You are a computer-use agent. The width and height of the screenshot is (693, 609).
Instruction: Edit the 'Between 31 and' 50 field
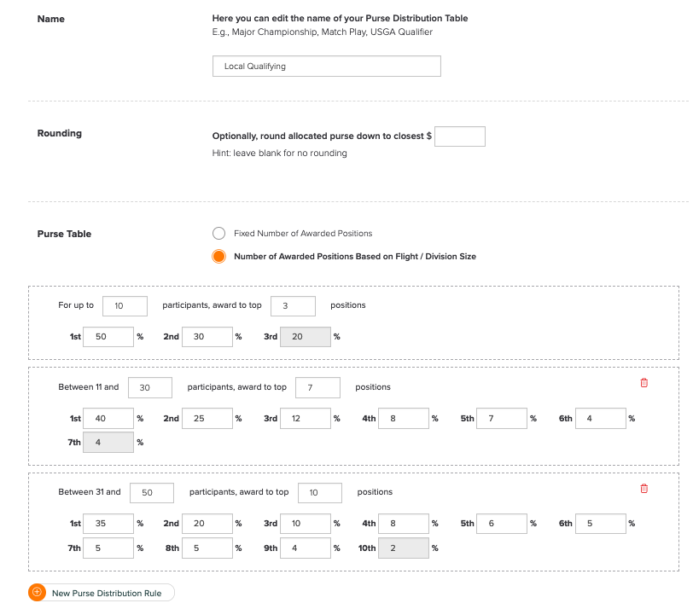click(152, 492)
